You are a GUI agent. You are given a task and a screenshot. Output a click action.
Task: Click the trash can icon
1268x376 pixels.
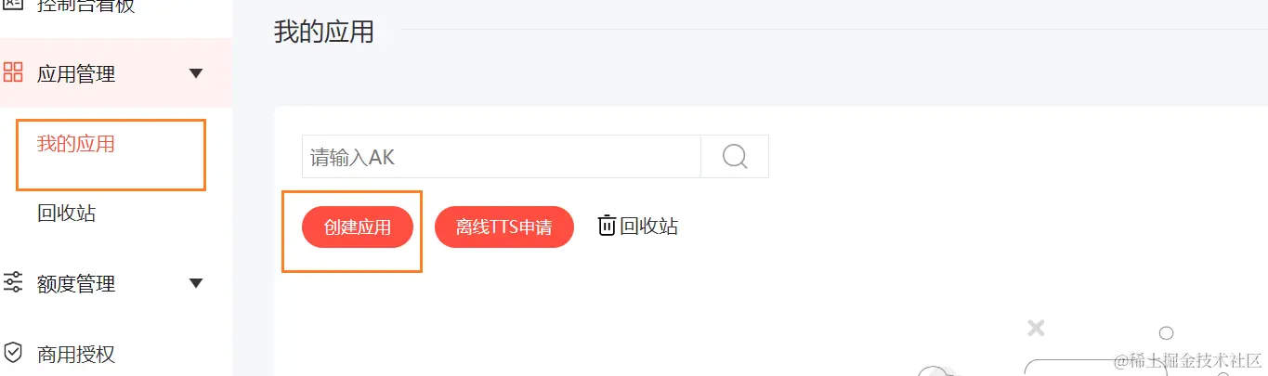607,226
